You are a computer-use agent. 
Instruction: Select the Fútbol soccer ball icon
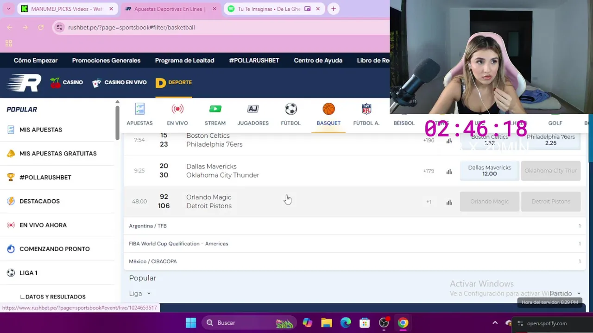pyautogui.click(x=290, y=109)
